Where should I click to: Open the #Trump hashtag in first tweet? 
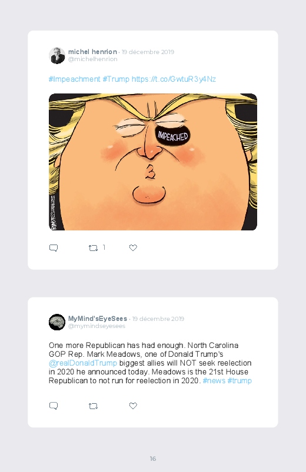click(x=116, y=79)
